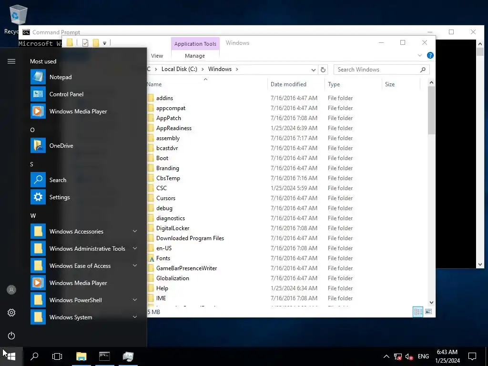The width and height of the screenshot is (488, 366).
Task: Launch Control Panel from Start menu
Action: [84, 94]
